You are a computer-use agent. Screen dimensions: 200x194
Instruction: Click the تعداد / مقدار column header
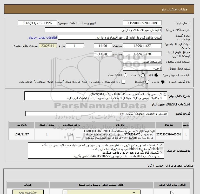coord(47,125)
